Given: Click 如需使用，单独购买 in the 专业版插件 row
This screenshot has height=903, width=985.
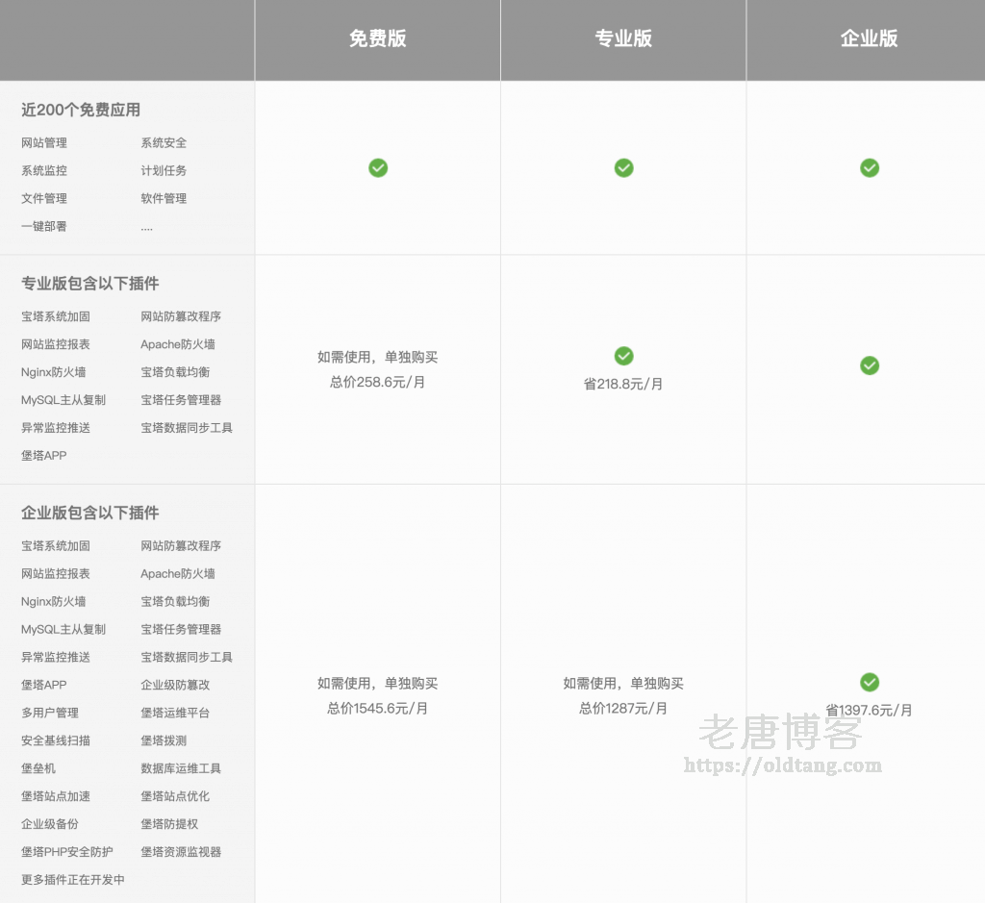Looking at the screenshot, I should coord(377,356).
